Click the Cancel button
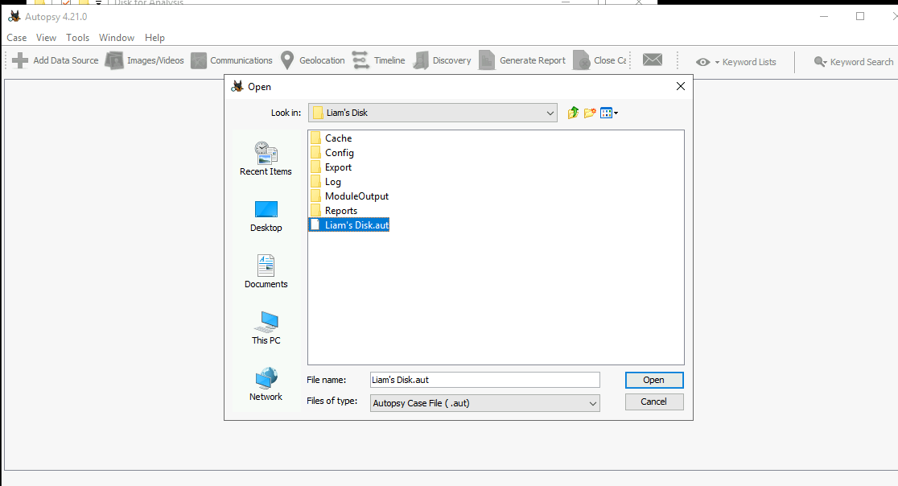Image resolution: width=898 pixels, height=486 pixels. coord(654,402)
